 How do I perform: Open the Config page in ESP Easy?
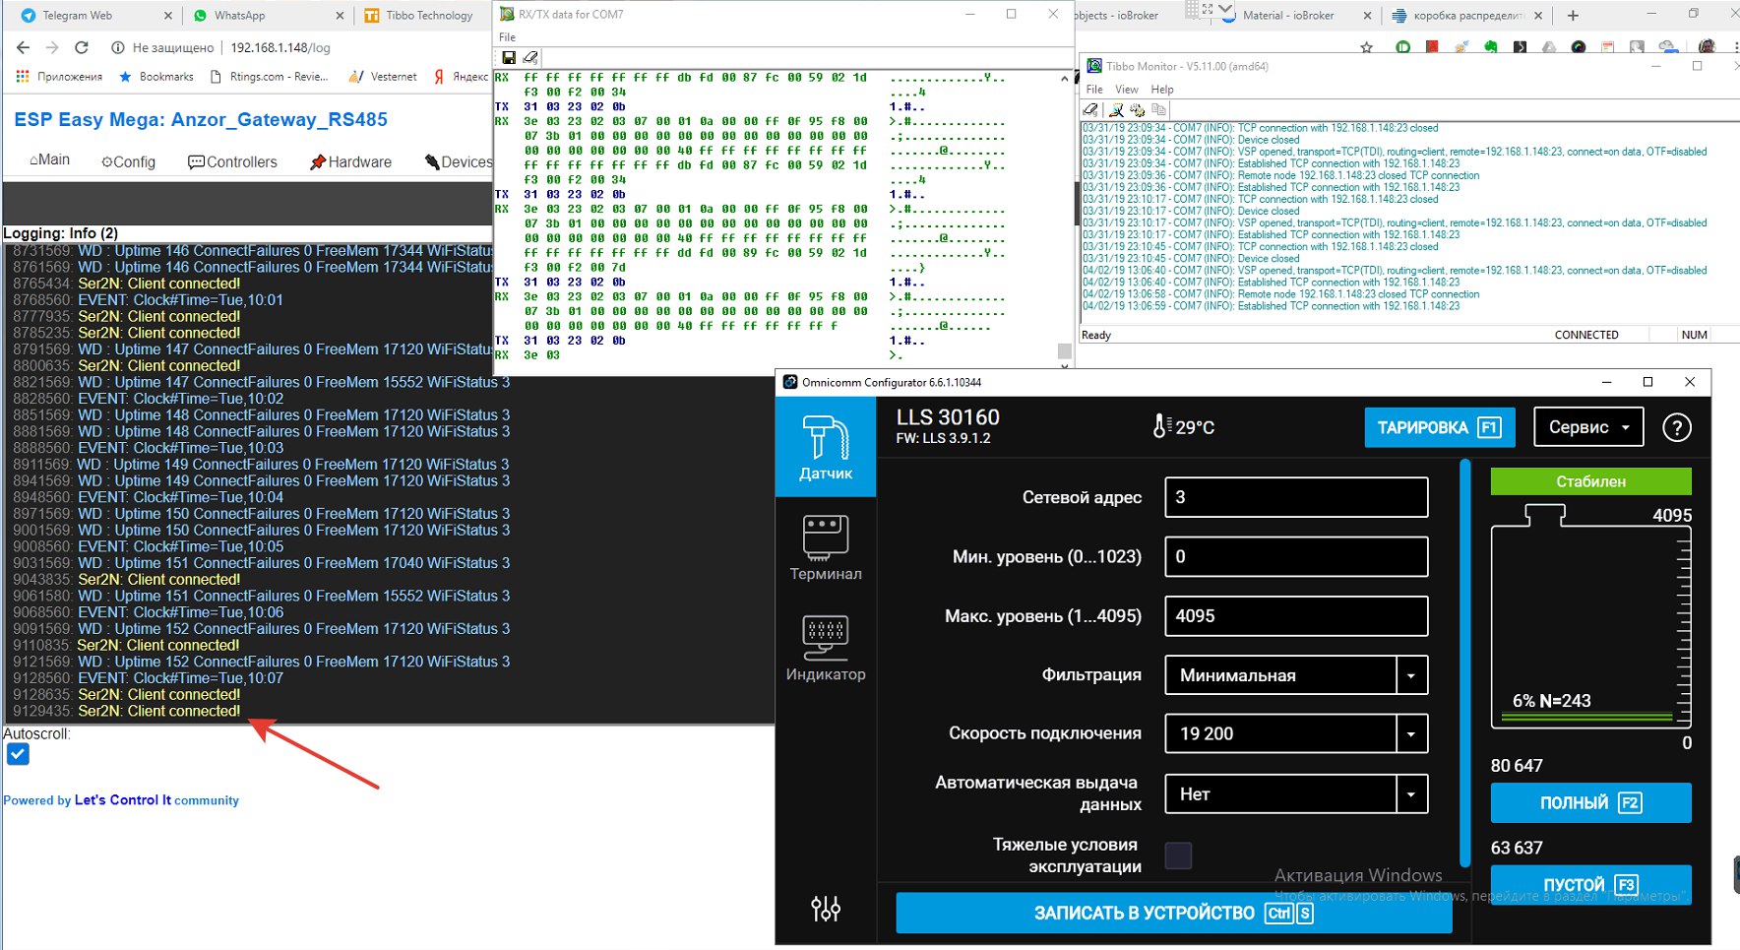(x=128, y=161)
